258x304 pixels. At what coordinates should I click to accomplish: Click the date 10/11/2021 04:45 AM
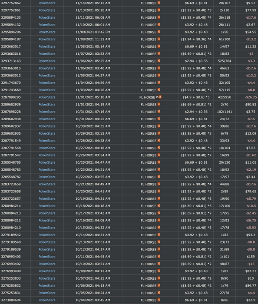tap(93, 257)
